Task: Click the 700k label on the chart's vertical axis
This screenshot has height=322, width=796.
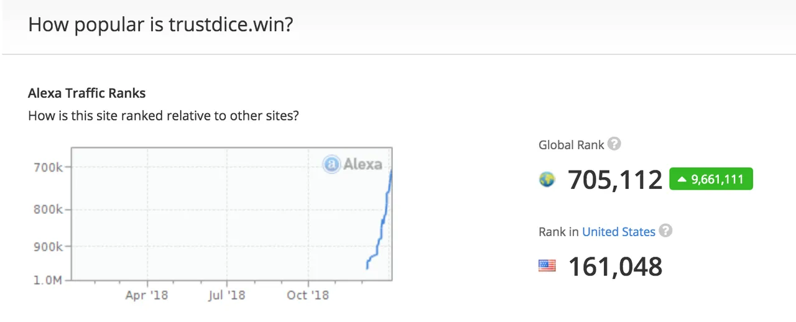Action: point(47,167)
